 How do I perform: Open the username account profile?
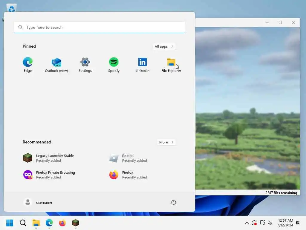[38, 202]
